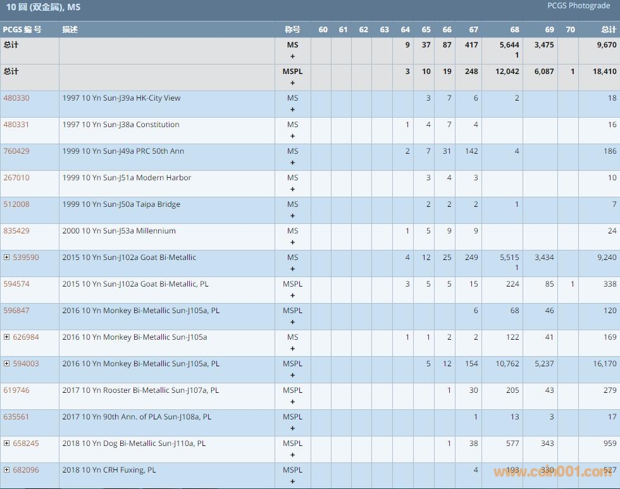Expand the 682096 CRH Fuxing row
The height and width of the screenshot is (489, 620).
pyautogui.click(x=6, y=470)
